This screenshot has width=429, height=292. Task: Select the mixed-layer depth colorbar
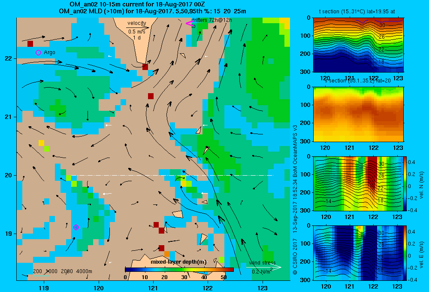[179, 270]
